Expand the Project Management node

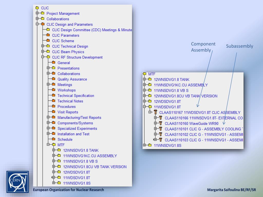coord(37,13)
